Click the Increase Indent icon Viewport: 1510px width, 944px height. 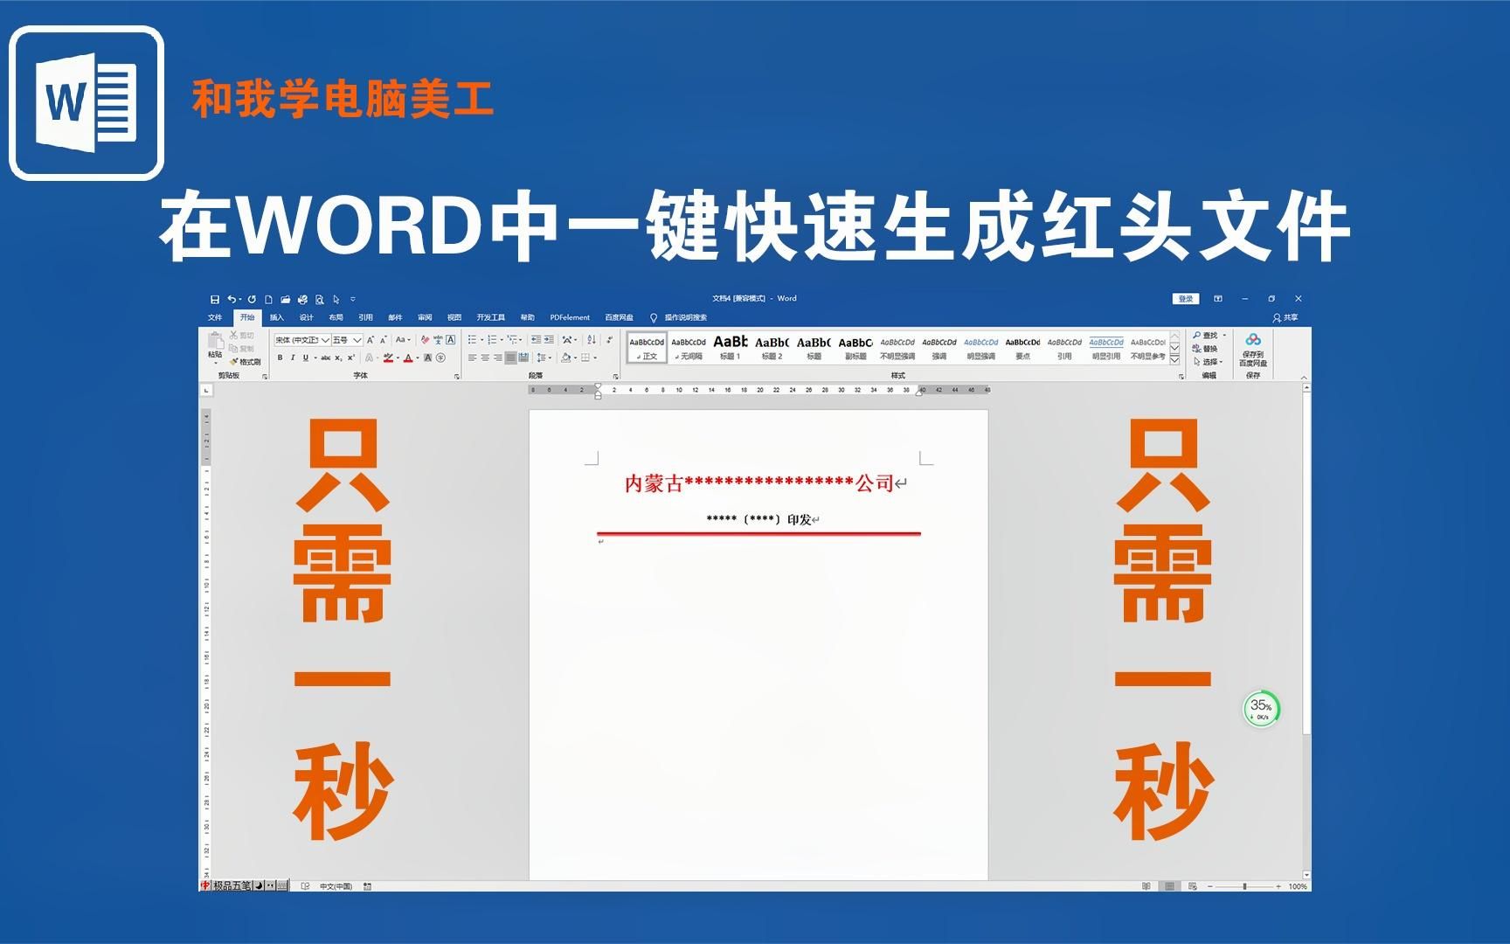pos(550,339)
